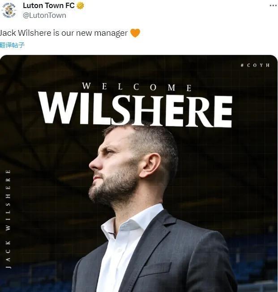Image resolution: width=278 pixels, height=292 pixels.
Task: Open the Luton Town FC display name
Action: (x=49, y=5)
